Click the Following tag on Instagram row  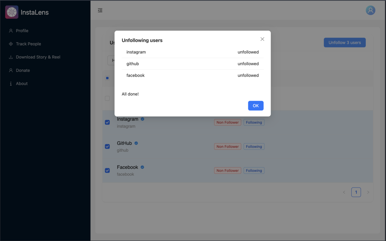tap(254, 122)
